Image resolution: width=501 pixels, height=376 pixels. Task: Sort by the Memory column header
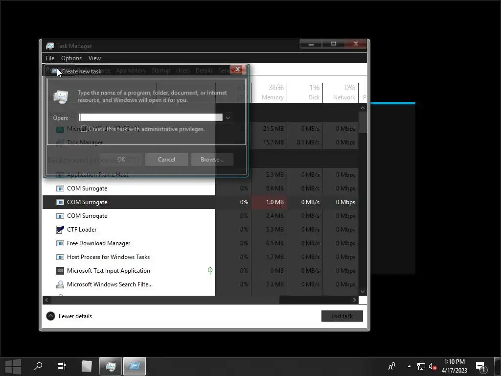[270, 92]
